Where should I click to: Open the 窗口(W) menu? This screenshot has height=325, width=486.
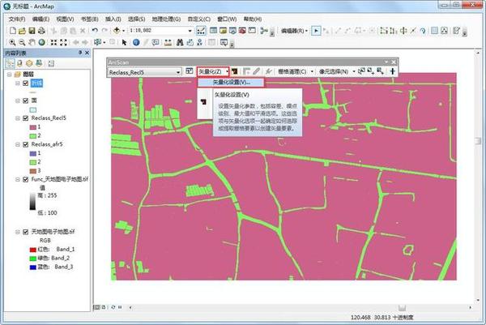pyautogui.click(x=227, y=19)
